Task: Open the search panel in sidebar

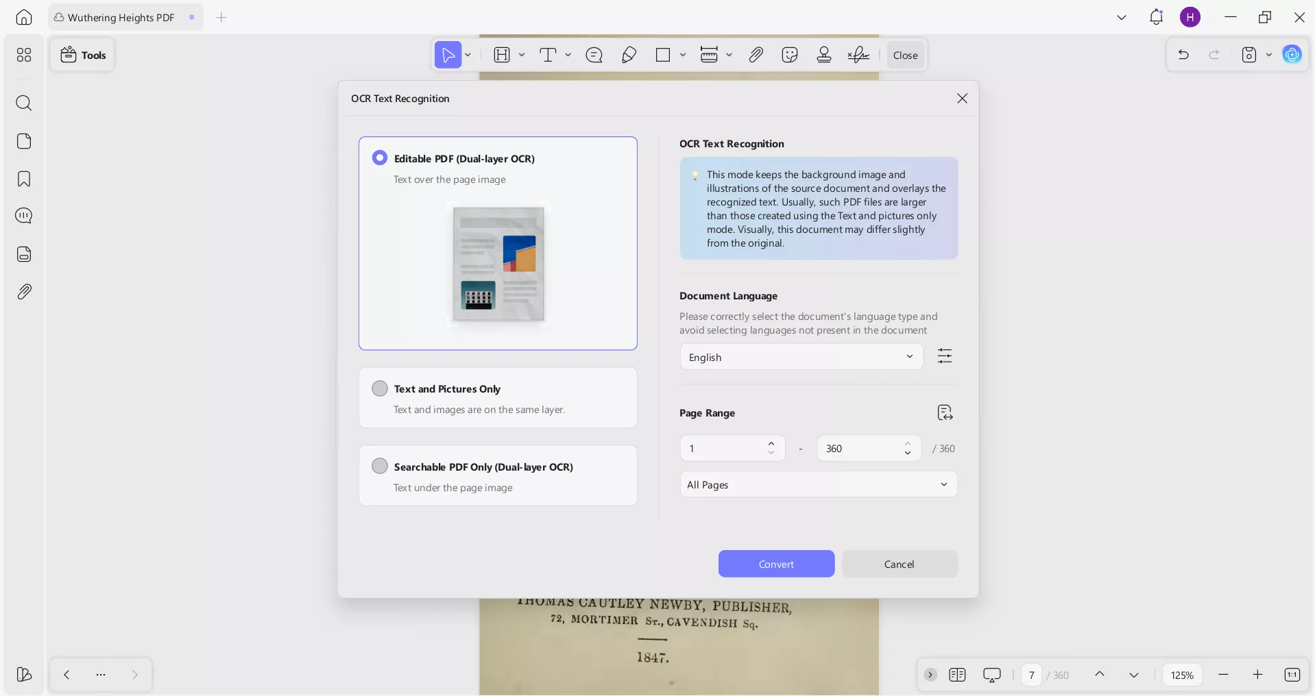Action: pyautogui.click(x=24, y=103)
